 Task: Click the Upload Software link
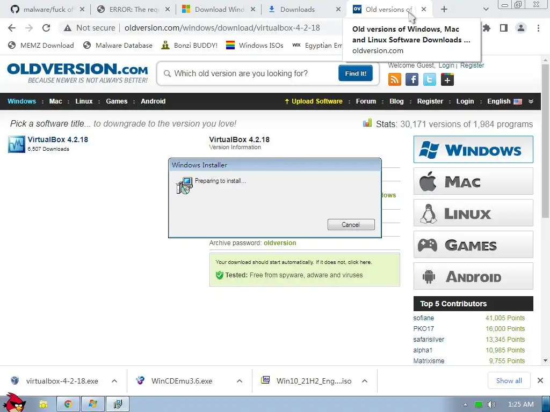pos(313,101)
